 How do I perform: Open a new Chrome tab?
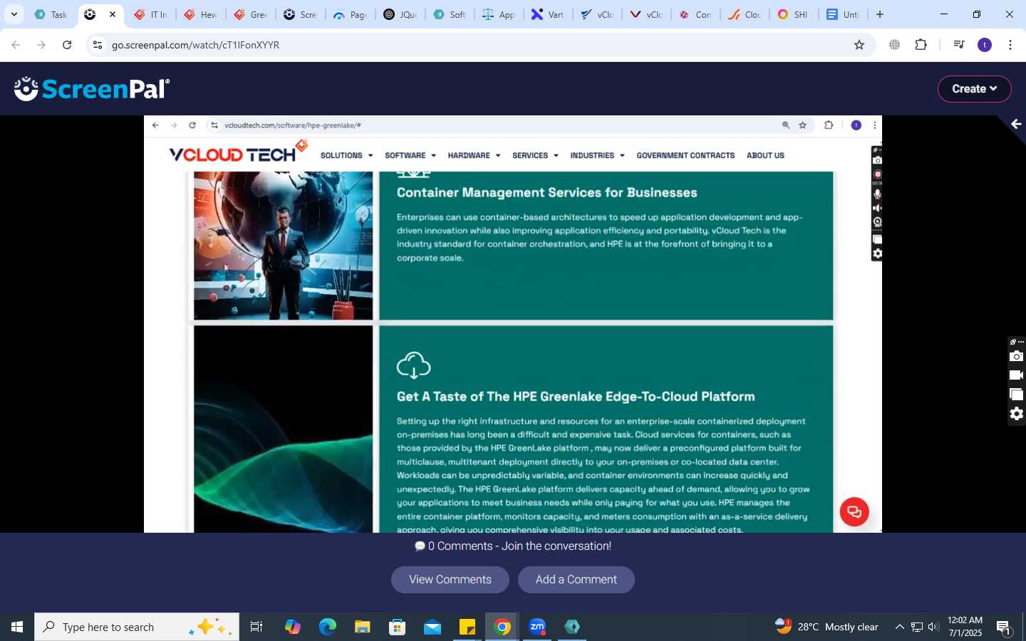880,14
